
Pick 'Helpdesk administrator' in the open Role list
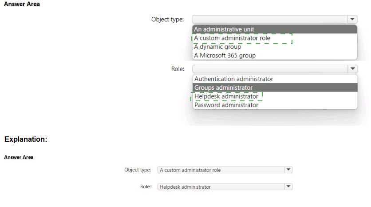[226, 96]
